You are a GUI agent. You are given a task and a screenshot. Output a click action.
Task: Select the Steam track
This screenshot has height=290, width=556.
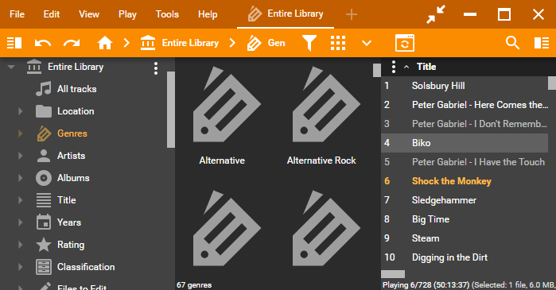(x=465, y=238)
